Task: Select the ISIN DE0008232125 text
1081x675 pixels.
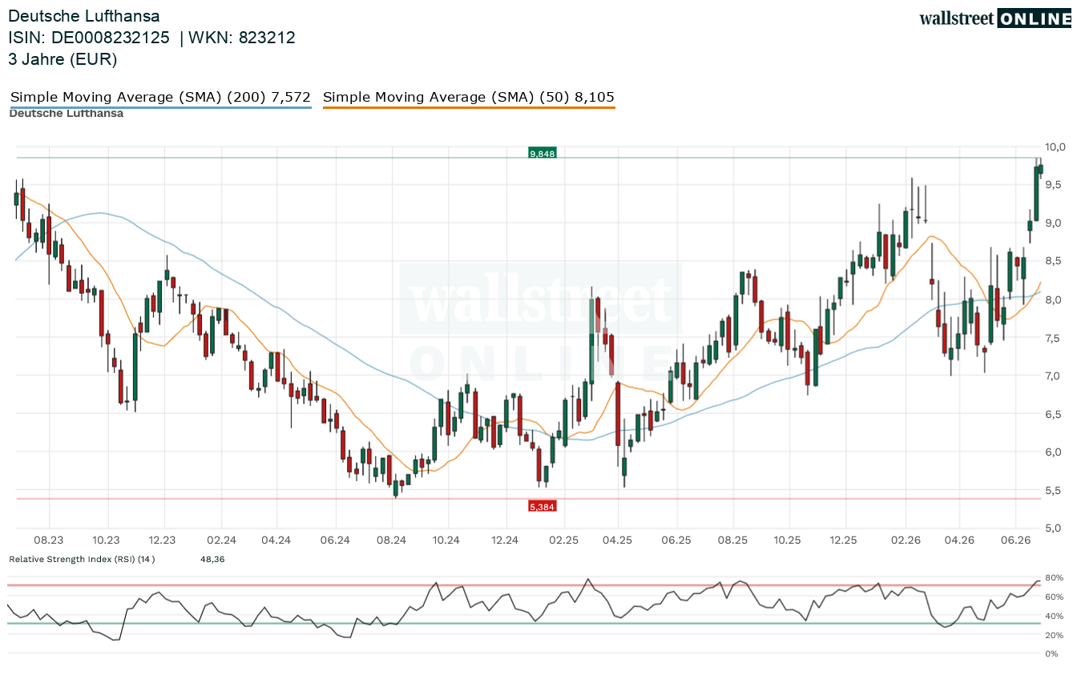Action: coord(90,38)
